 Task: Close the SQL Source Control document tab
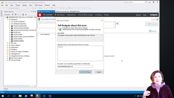pos(54,11)
